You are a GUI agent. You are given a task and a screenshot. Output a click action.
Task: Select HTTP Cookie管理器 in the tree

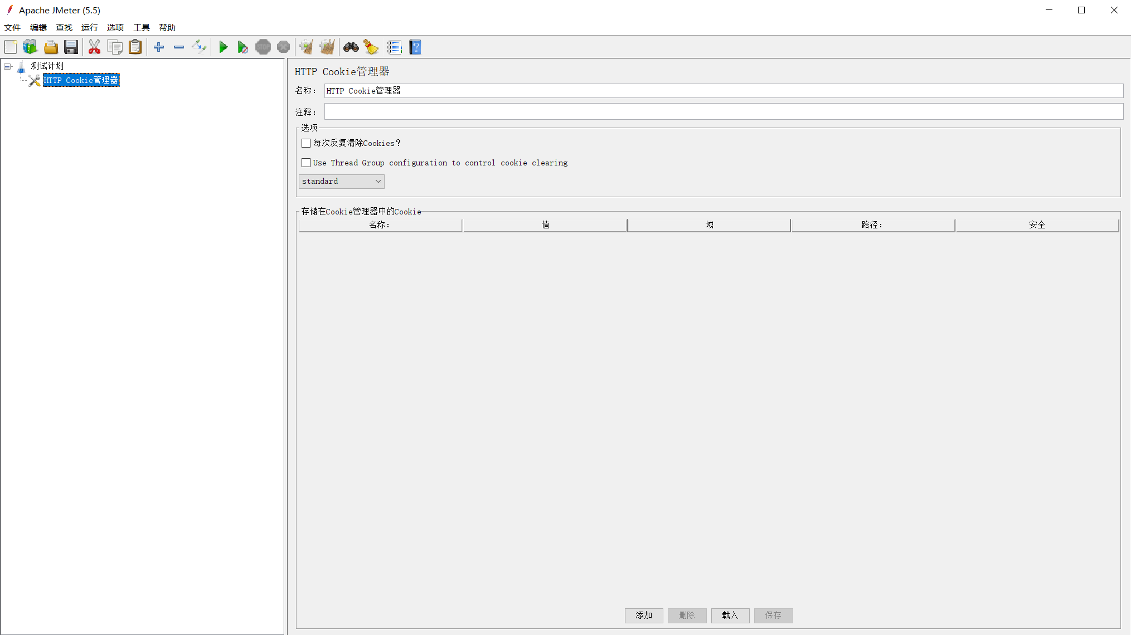pos(81,80)
